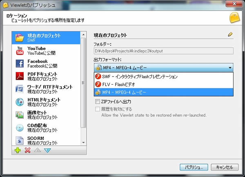Select CDの配布 text row
Image resolution: width=245 pixels, height=177 pixels.
pyautogui.click(x=46, y=128)
